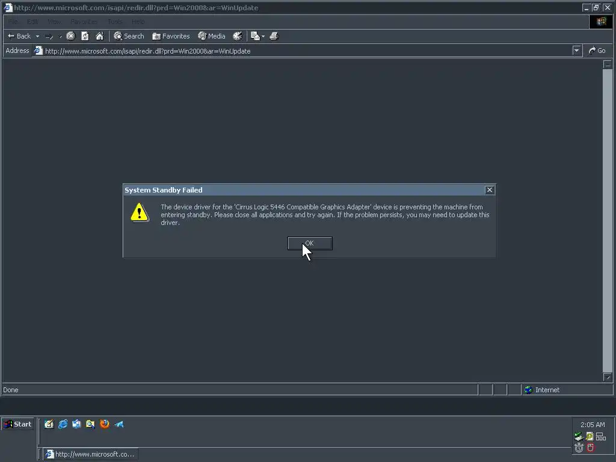Screen dimensions: 616x462
Task: Click the yellow warning icon in dialog
Action: (x=140, y=212)
